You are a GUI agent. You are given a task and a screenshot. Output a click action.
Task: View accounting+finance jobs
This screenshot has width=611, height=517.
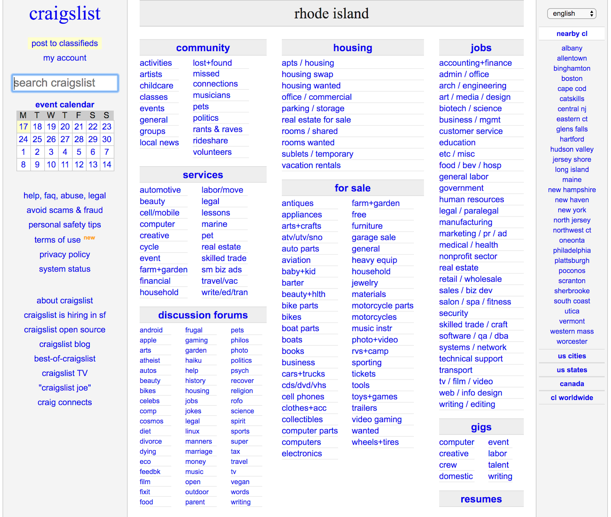click(475, 63)
